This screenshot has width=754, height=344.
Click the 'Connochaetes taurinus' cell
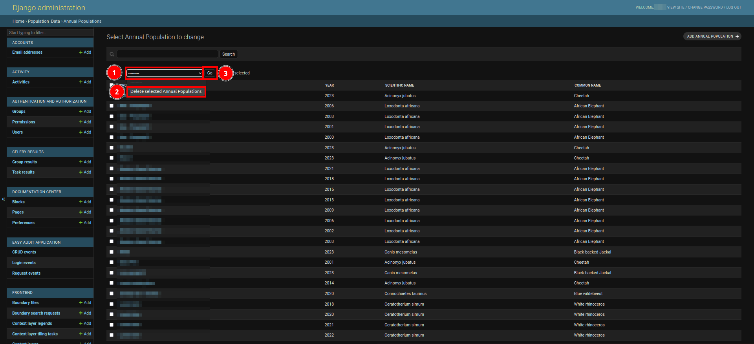coord(405,293)
